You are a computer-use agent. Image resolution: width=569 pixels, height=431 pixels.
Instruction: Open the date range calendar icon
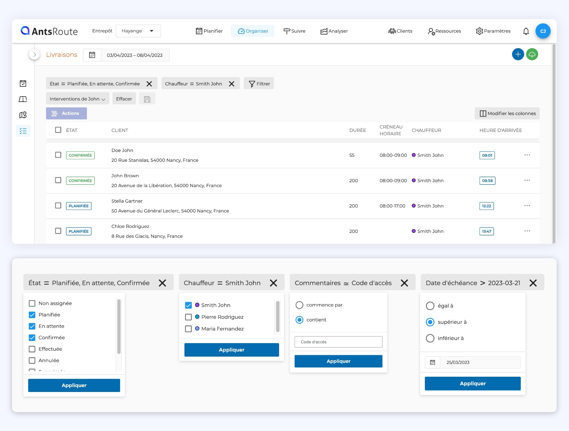tap(92, 55)
